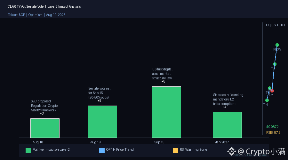288x160 pixels.
Task: Select the Aug 18 green bar
Action: point(45,128)
